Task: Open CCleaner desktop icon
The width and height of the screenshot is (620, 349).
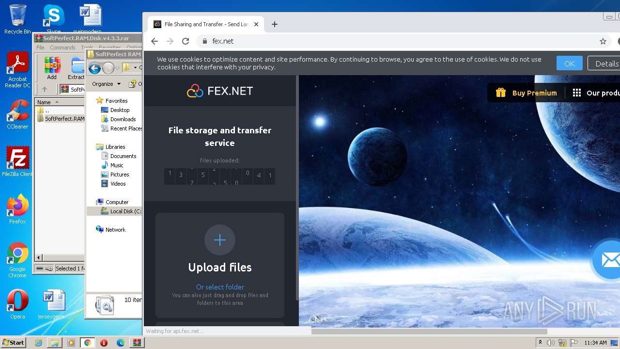Action: (x=17, y=115)
